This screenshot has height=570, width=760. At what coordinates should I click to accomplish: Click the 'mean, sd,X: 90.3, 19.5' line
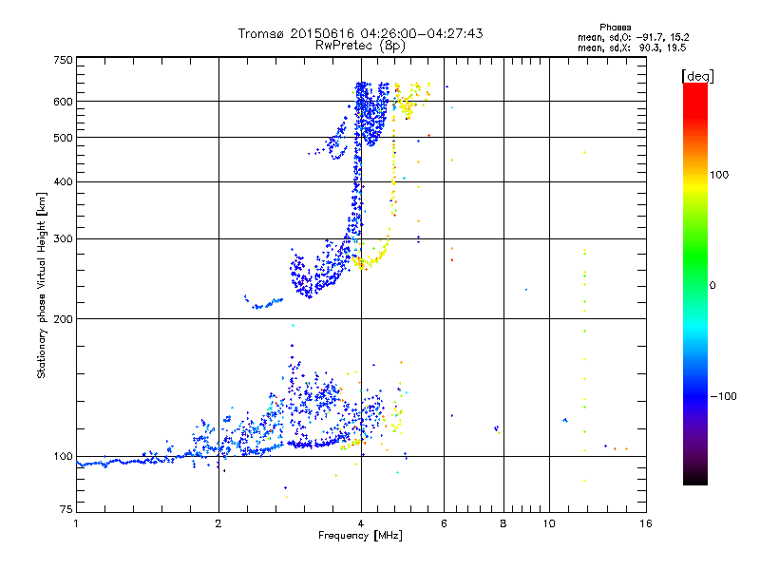(x=632, y=48)
